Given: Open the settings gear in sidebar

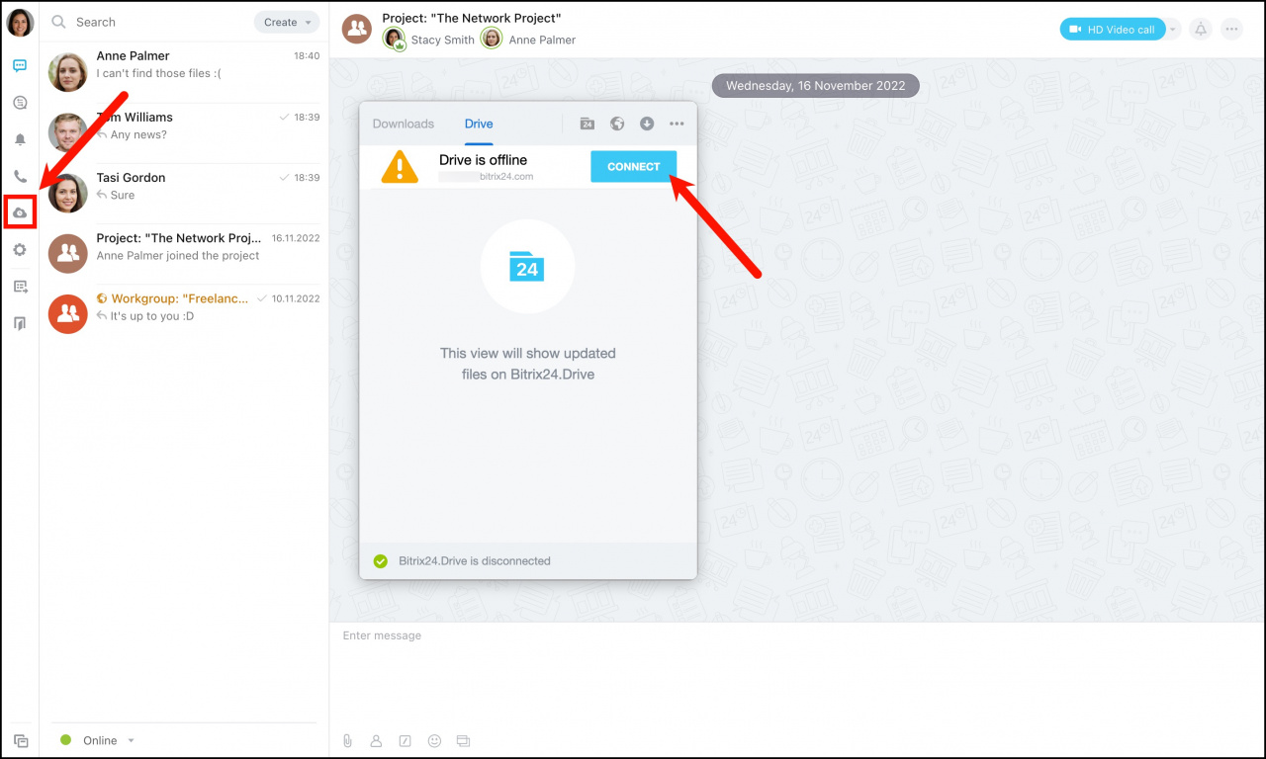Looking at the screenshot, I should [x=20, y=250].
